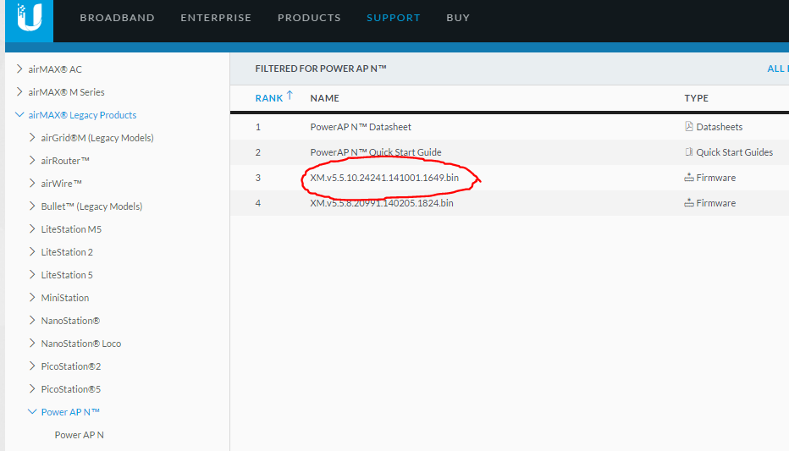Select the Bullet (Legacy Models) label

[91, 206]
